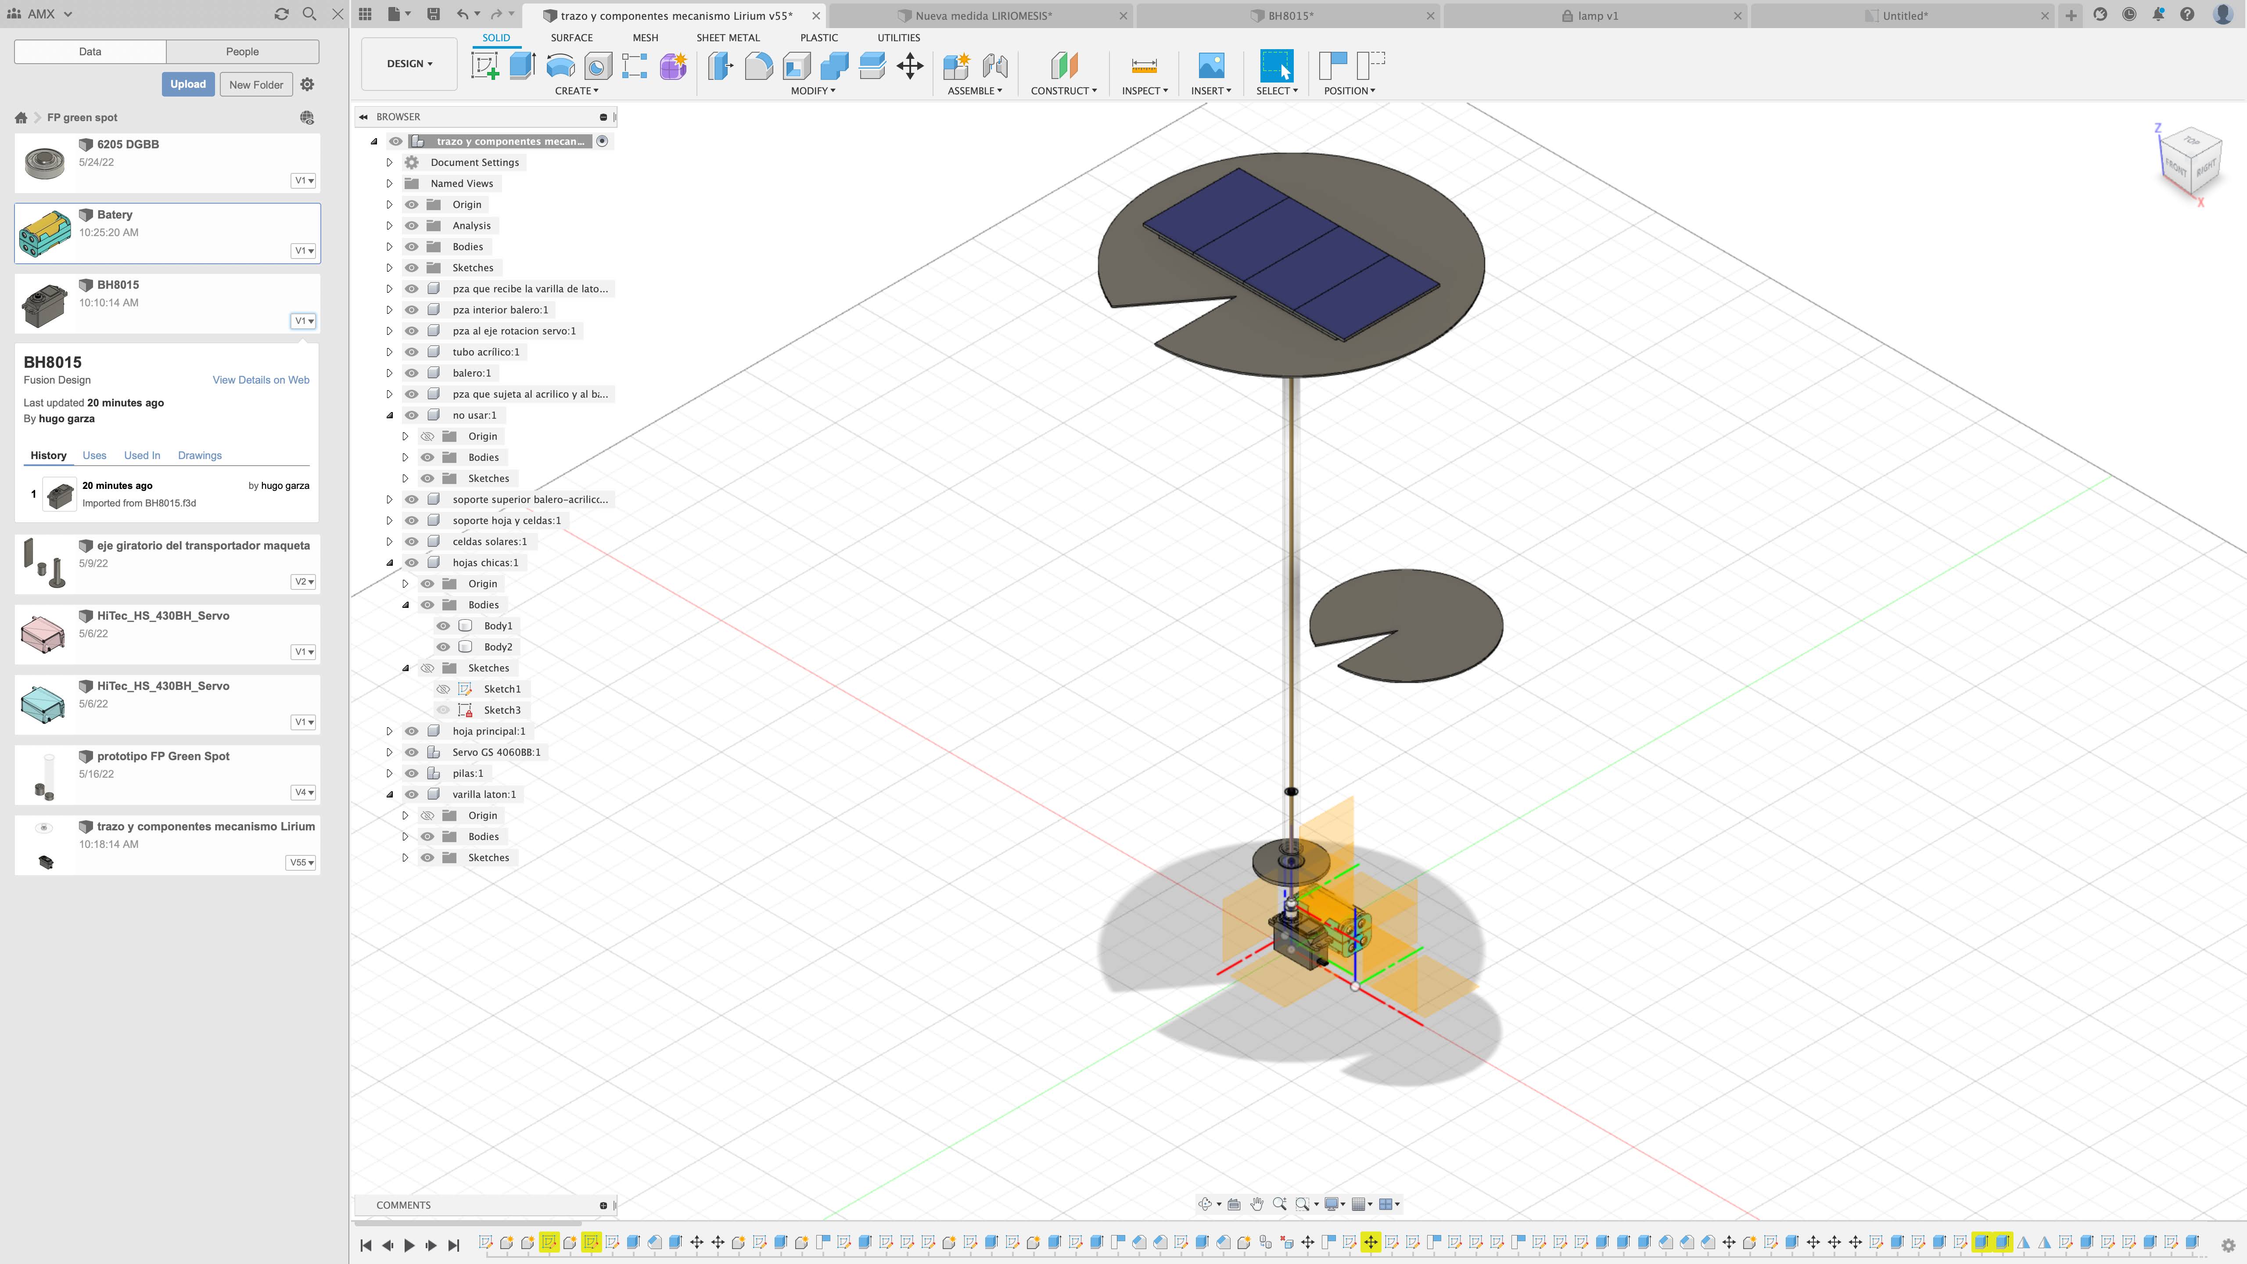The image size is (2247, 1264).
Task: Click the Joint tool in Assemble
Action: 994,65
